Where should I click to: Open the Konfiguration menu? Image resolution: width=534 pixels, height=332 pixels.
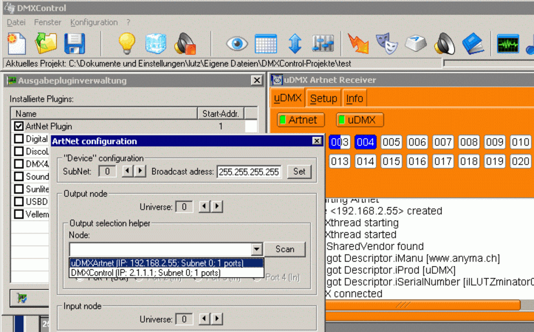coord(94,23)
